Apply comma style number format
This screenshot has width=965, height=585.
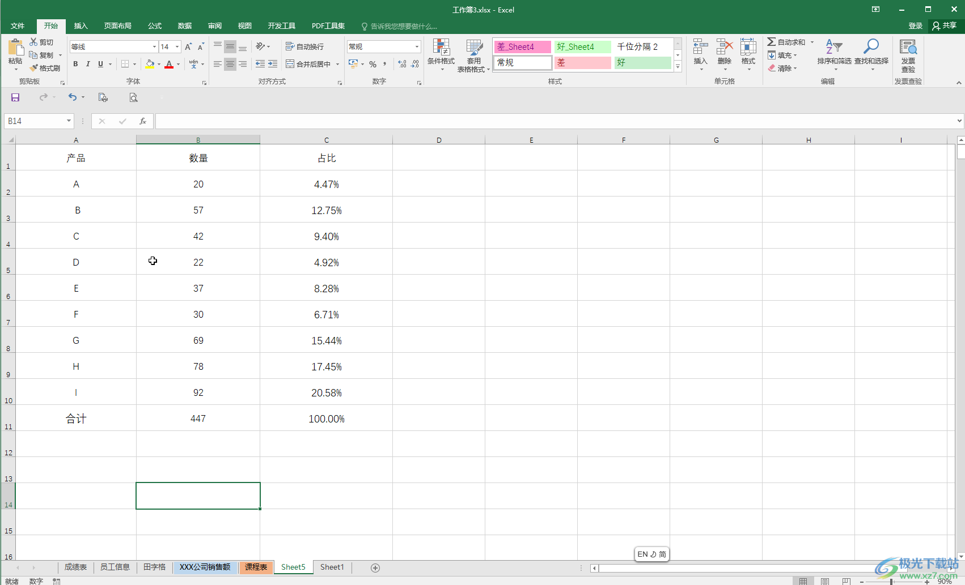385,64
